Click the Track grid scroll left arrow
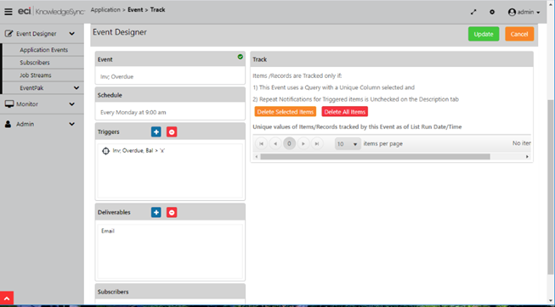Viewport: 555px width, 307px height. coord(257,157)
